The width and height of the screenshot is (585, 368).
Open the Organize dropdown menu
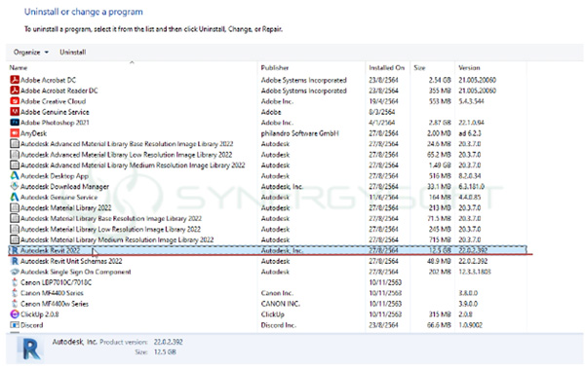[x=31, y=53]
